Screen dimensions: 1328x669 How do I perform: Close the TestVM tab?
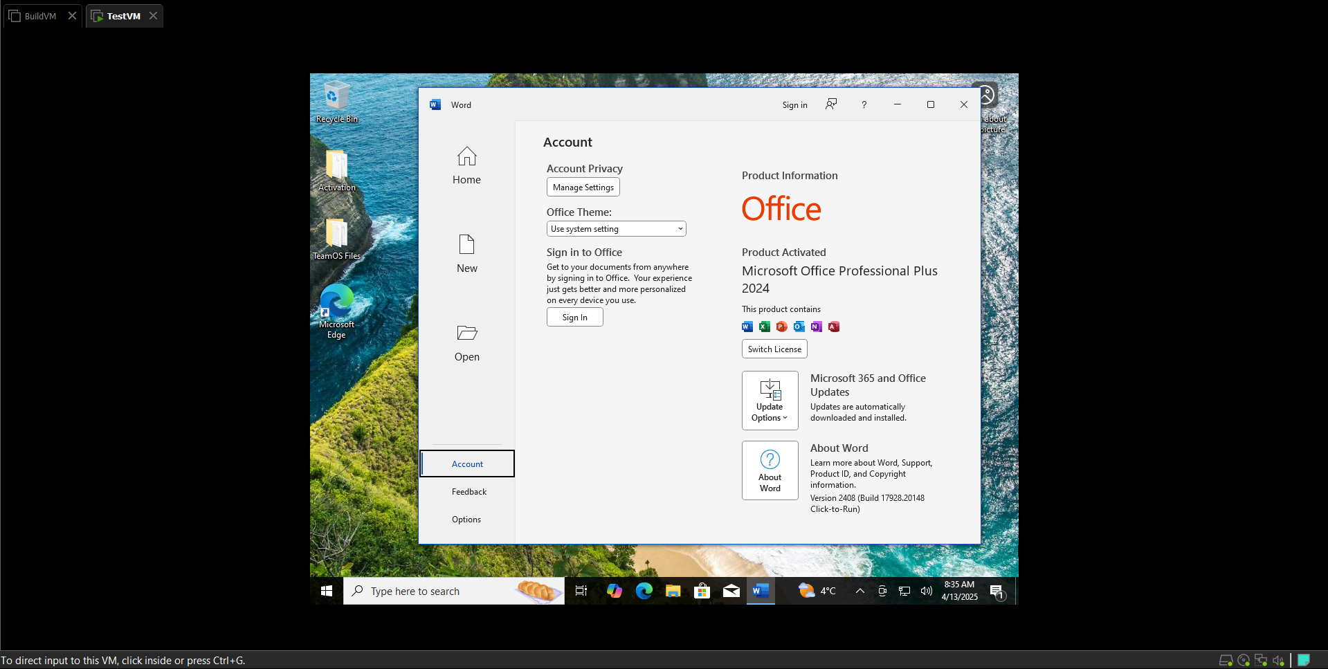tap(153, 16)
